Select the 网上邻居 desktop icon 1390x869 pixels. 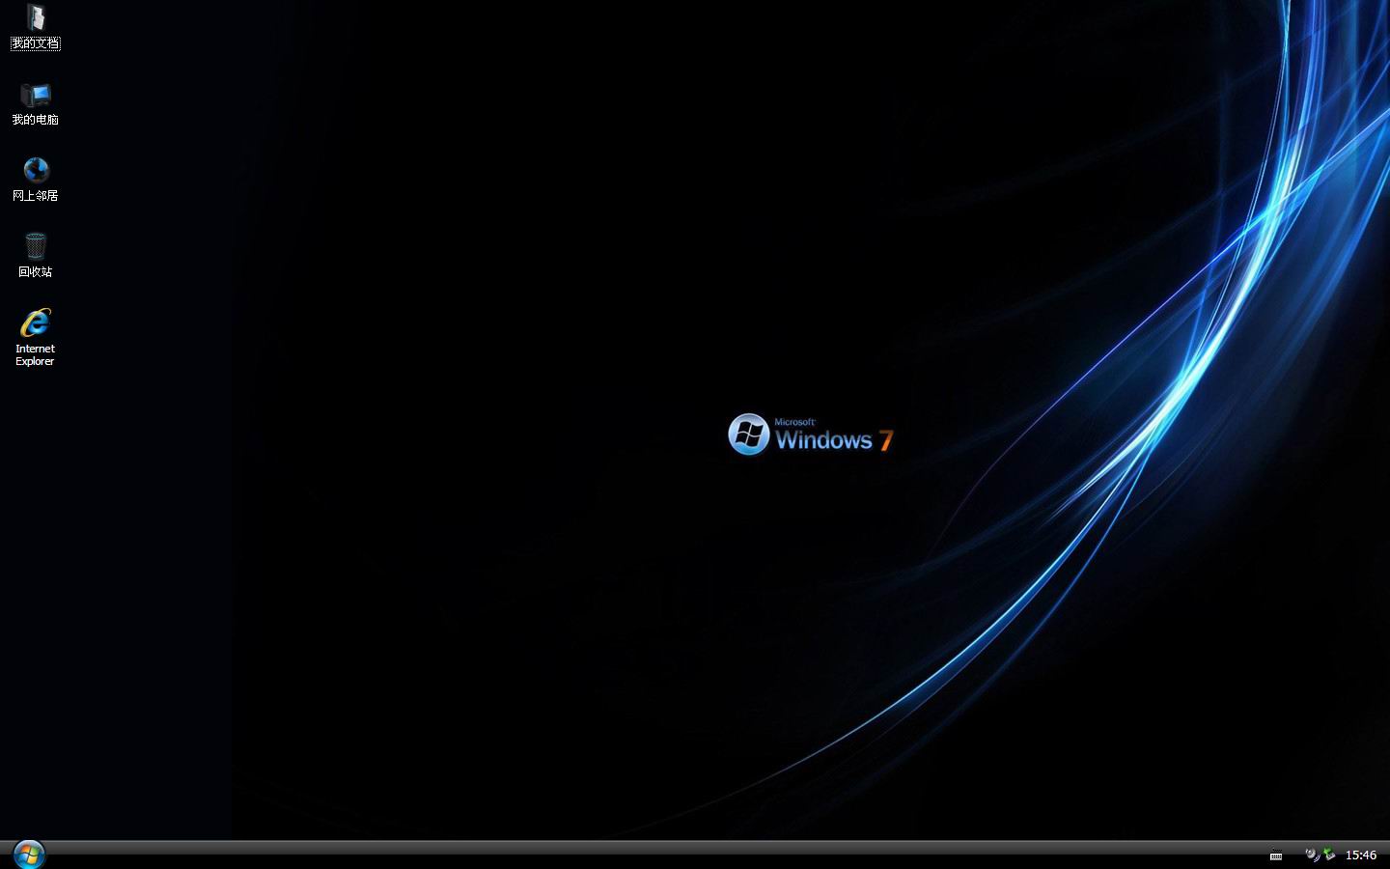point(35,180)
